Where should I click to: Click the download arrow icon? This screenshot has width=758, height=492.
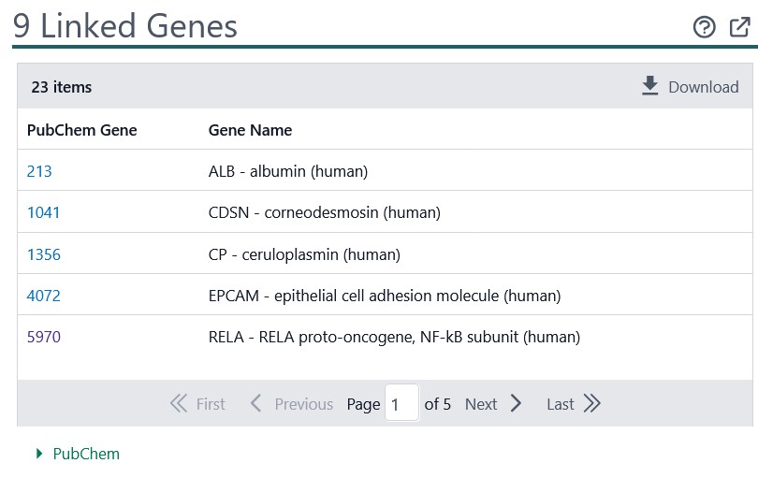click(649, 86)
